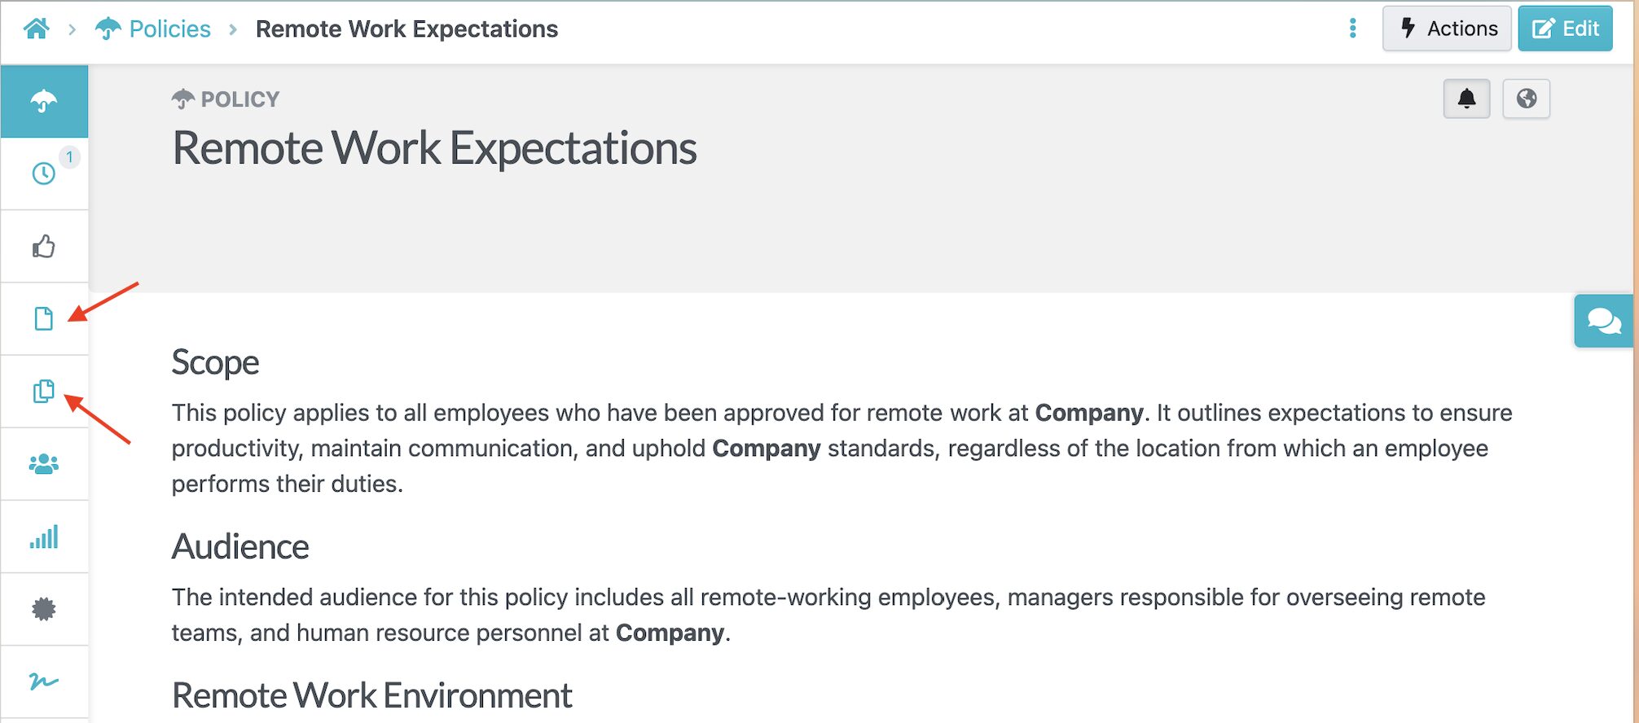The width and height of the screenshot is (1639, 723).
Task: Open the Actions dropdown
Action: 1447,28
